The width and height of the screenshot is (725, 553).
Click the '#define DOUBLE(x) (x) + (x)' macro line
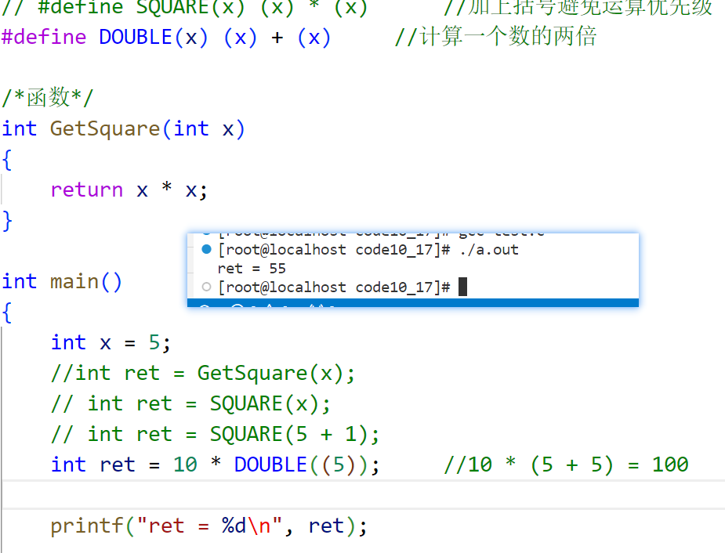click(166, 37)
